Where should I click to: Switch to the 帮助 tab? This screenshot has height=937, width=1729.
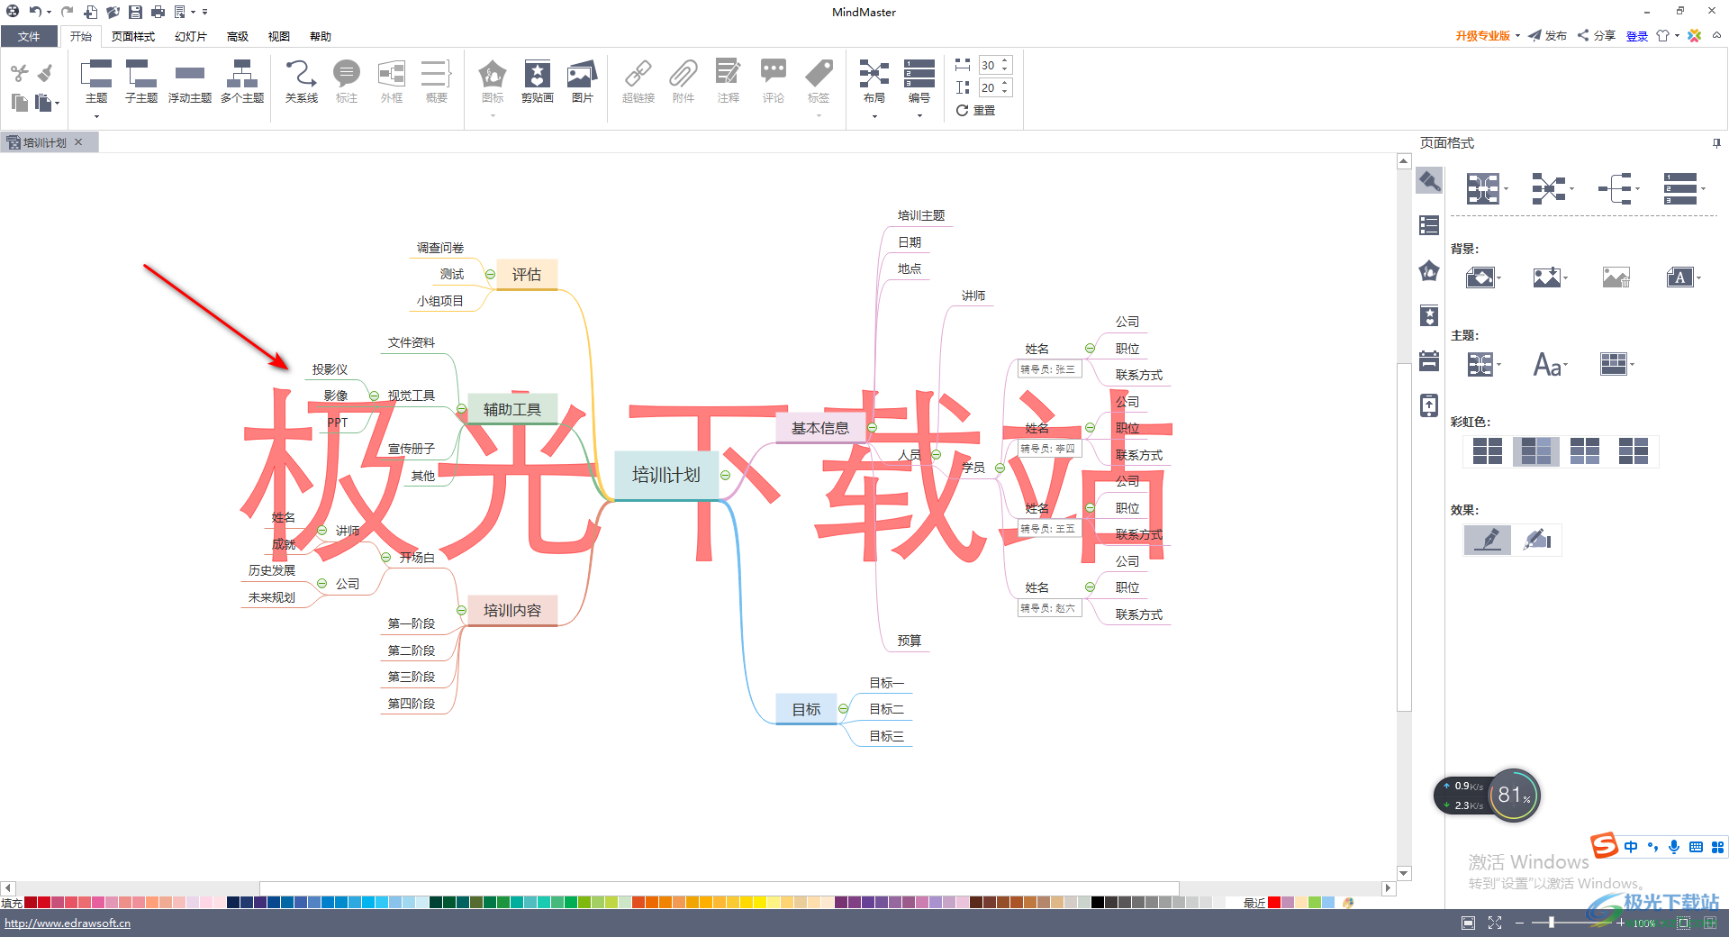click(321, 36)
